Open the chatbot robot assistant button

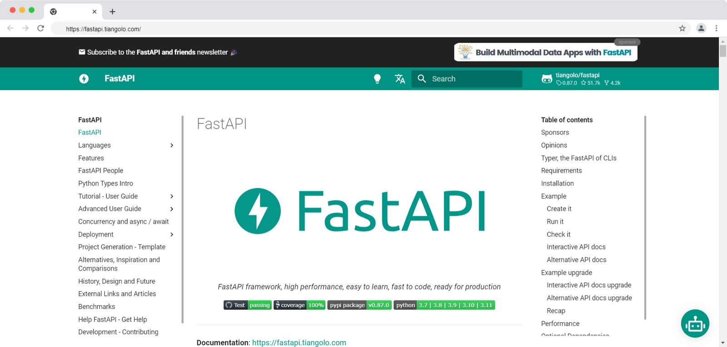[695, 323]
